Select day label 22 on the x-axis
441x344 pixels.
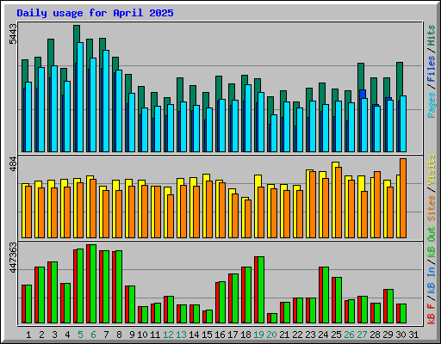(297, 335)
